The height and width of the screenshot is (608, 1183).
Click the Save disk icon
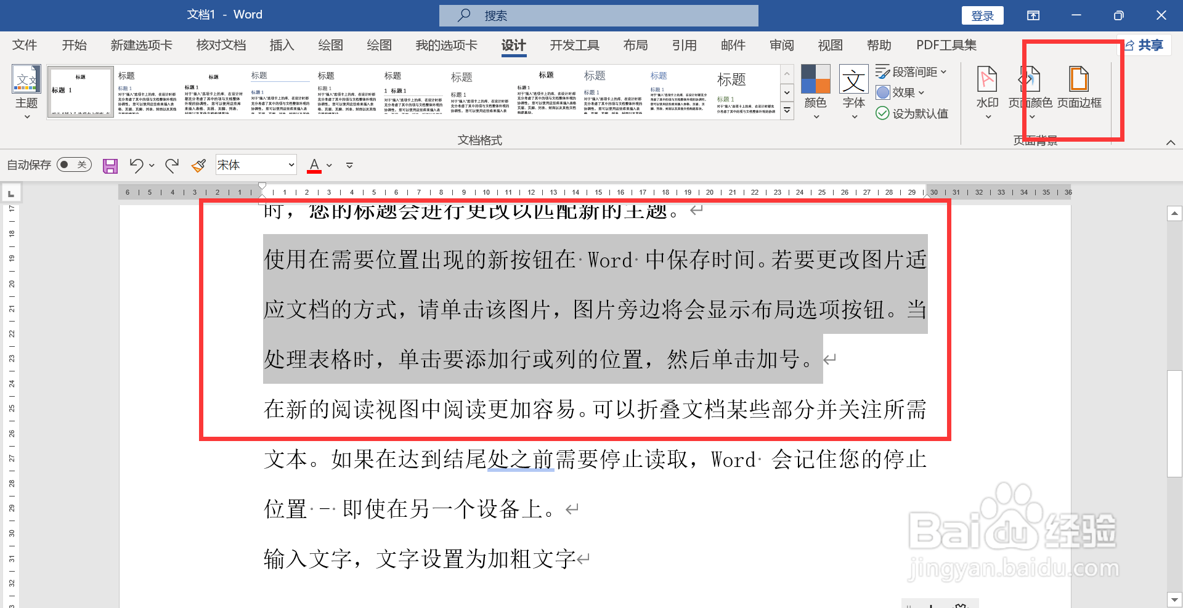click(110, 164)
